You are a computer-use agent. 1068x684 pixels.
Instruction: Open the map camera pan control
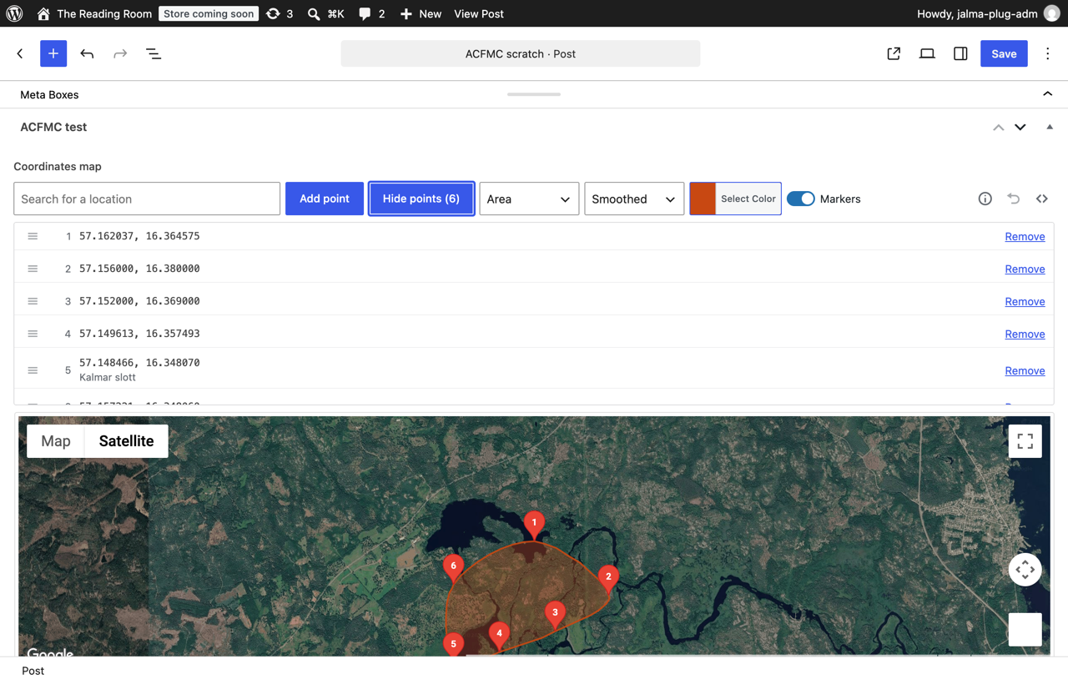[1025, 570]
